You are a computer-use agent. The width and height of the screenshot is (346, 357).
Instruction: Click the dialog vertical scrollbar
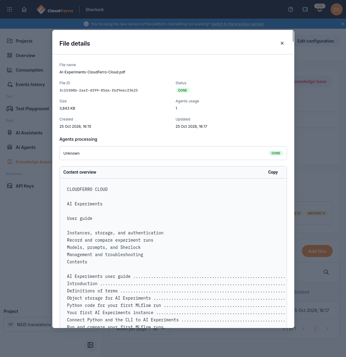point(293,36)
